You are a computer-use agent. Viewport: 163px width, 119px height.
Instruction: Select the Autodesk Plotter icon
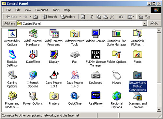[x=138, y=33]
